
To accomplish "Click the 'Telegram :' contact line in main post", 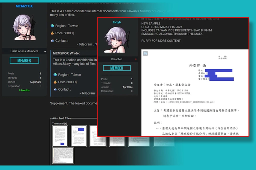I will [87, 44].
